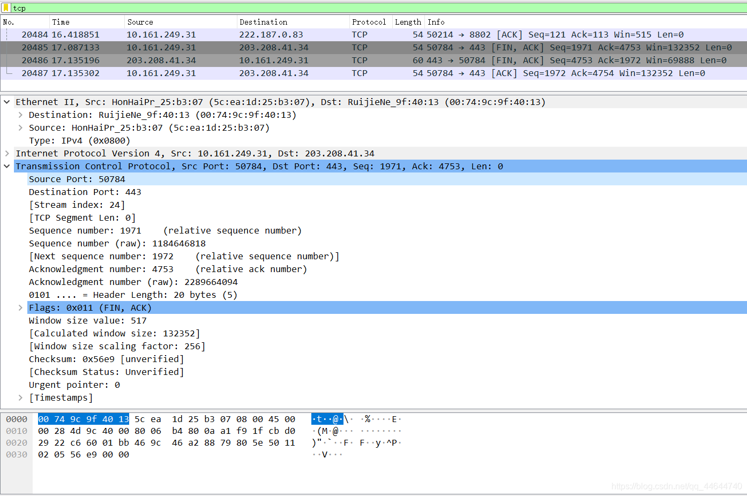
Task: Sort packets by the Protocol column
Action: pyautogui.click(x=371, y=22)
